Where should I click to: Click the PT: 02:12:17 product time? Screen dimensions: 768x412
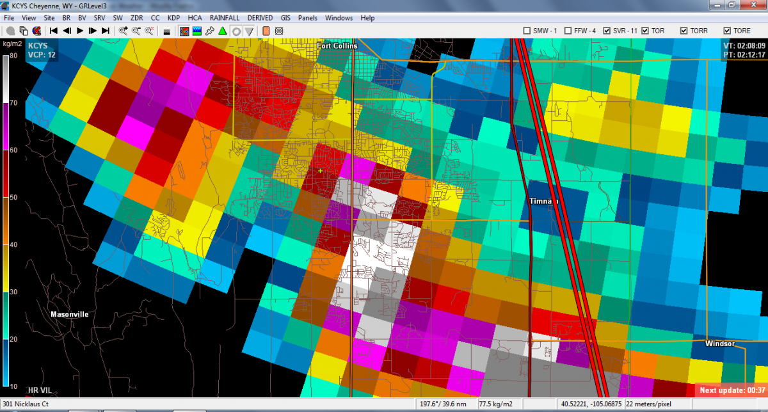[x=744, y=54]
